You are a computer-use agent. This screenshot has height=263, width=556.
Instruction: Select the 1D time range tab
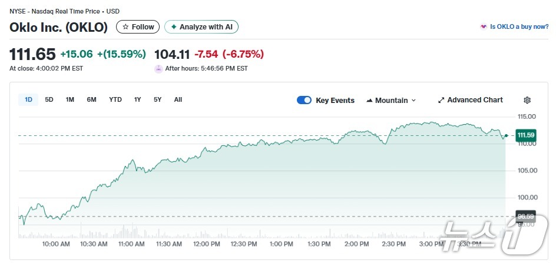pos(28,100)
